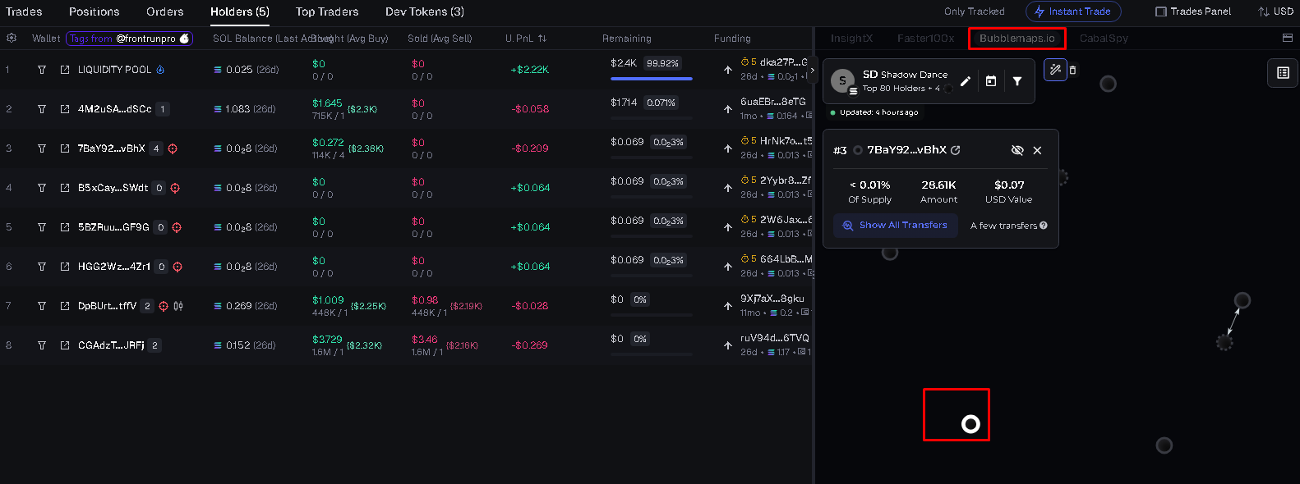
Task: Select bubble node at bottom right of map
Action: tap(1164, 445)
